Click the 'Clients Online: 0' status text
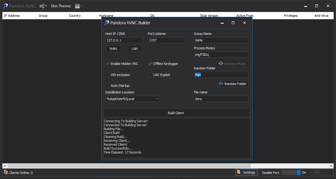This screenshot has width=336, height=179. [x=21, y=173]
